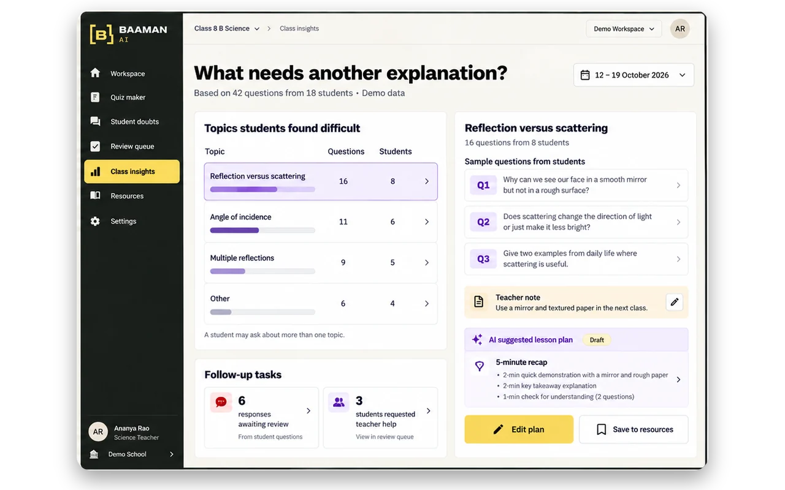Viewport: 785px width, 490px height.
Task: Expand the Multiple reflections row chevron
Action: tap(427, 262)
